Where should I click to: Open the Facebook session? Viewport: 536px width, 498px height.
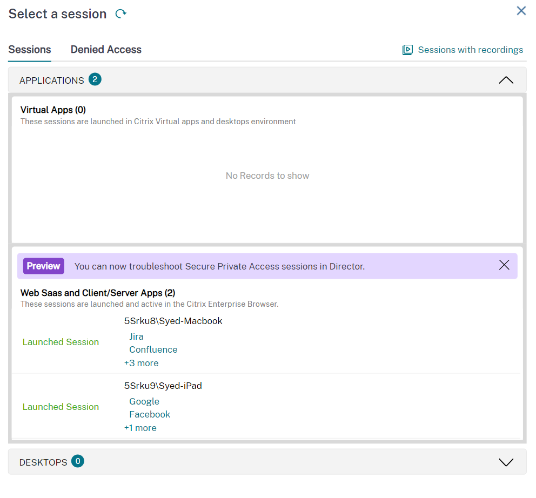pyautogui.click(x=150, y=414)
